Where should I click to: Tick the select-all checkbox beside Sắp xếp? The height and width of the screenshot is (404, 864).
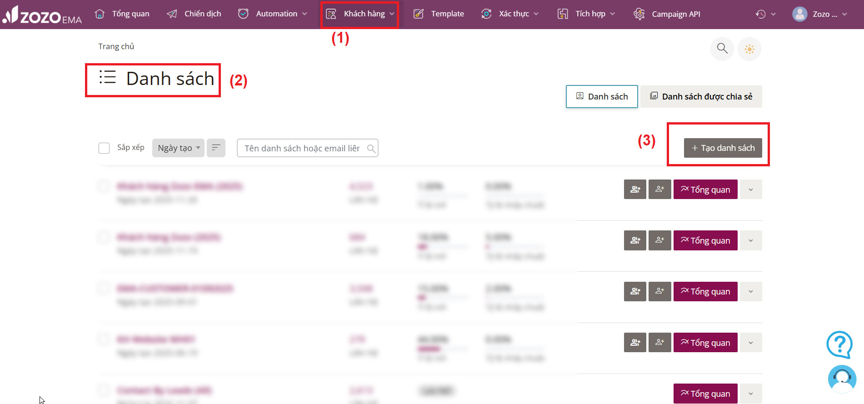coord(104,148)
